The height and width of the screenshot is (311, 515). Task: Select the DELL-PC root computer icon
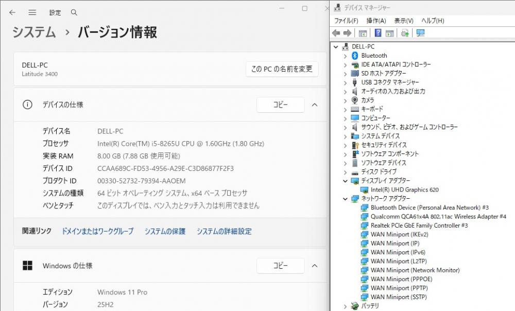345,47
